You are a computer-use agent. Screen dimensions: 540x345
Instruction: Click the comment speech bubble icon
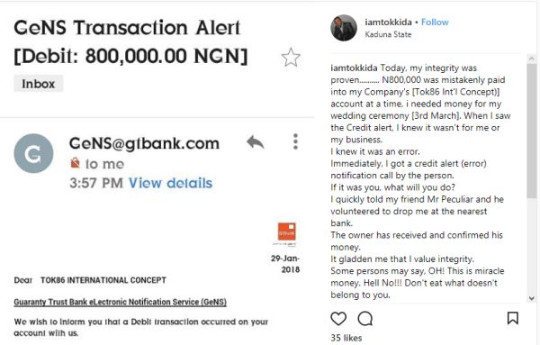pyautogui.click(x=365, y=319)
